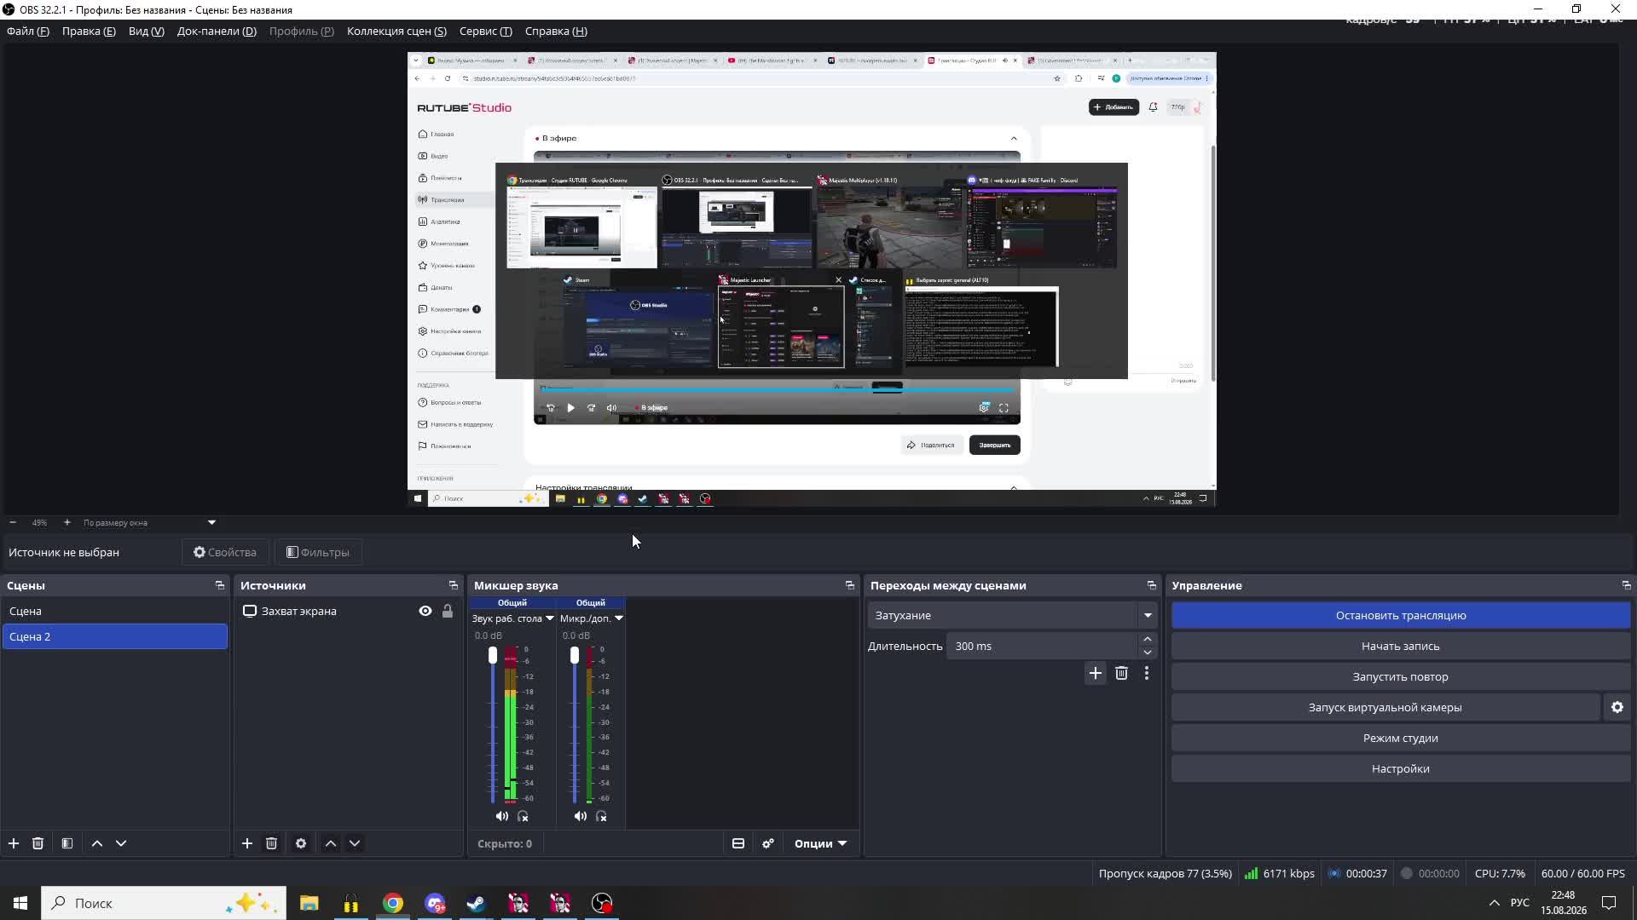Undock the Переходы между сценами panel
1637x920 pixels.
(1152, 585)
